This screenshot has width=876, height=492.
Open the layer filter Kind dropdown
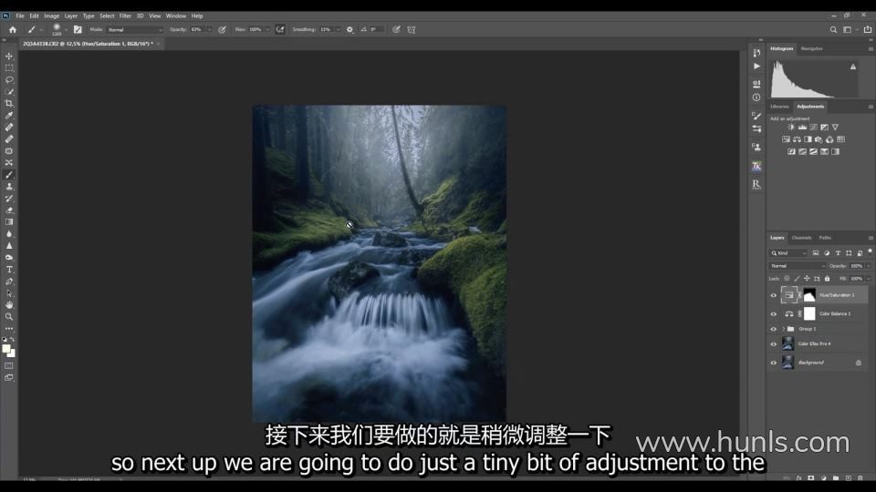point(788,253)
